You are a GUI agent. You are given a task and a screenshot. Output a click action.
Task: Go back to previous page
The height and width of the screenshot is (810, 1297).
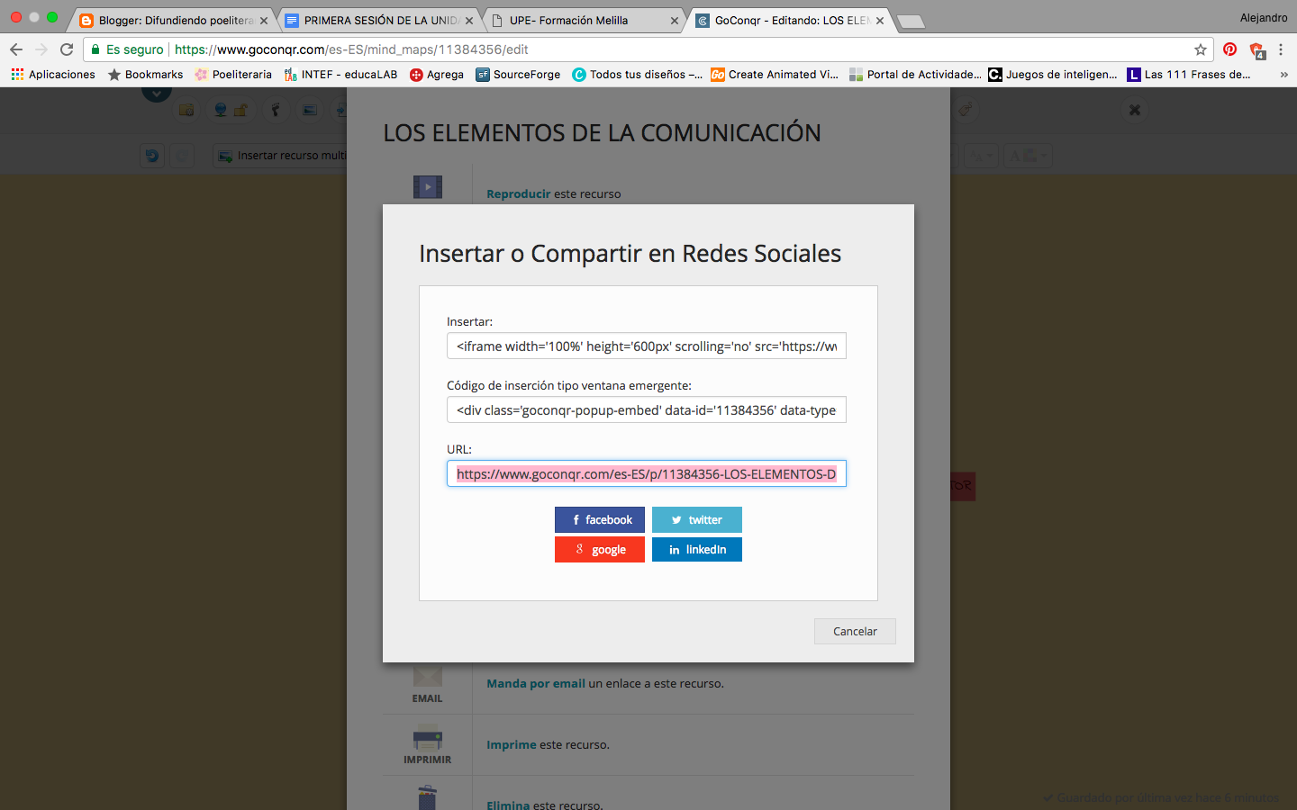(x=16, y=49)
